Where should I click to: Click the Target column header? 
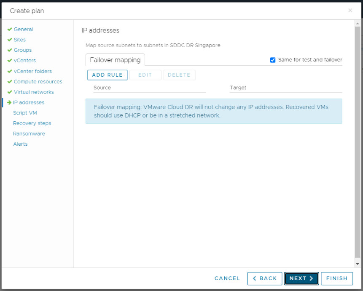coord(238,88)
